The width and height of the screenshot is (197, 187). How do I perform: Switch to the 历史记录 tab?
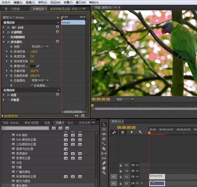tap(84, 123)
